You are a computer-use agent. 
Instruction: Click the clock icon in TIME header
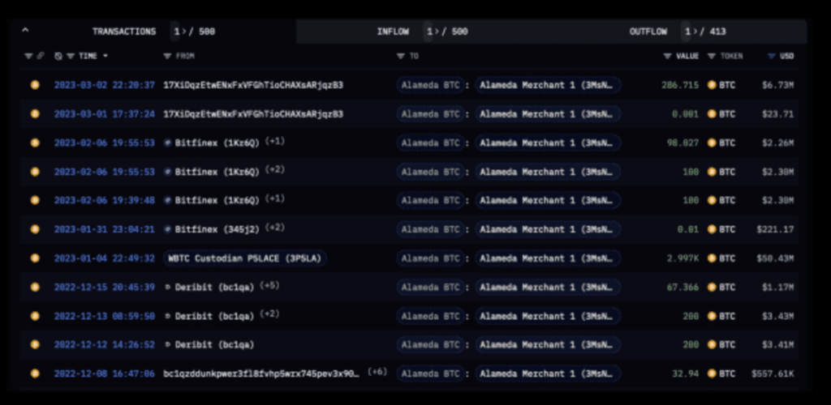pos(58,56)
